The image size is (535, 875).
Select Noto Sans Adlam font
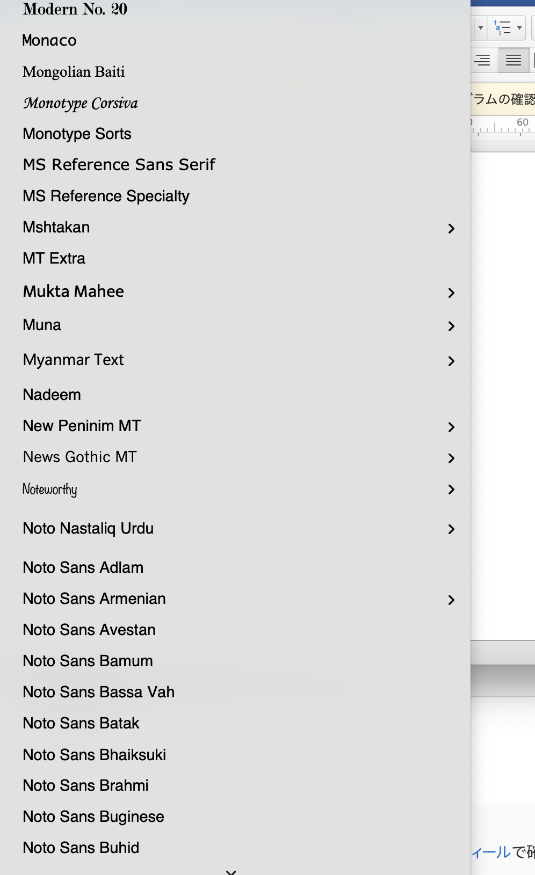click(x=83, y=568)
